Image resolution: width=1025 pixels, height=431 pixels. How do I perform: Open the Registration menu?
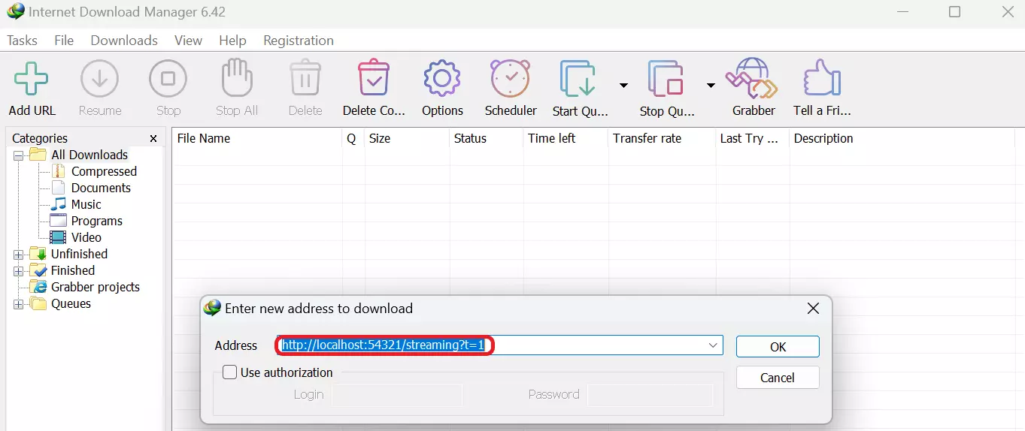click(x=299, y=41)
